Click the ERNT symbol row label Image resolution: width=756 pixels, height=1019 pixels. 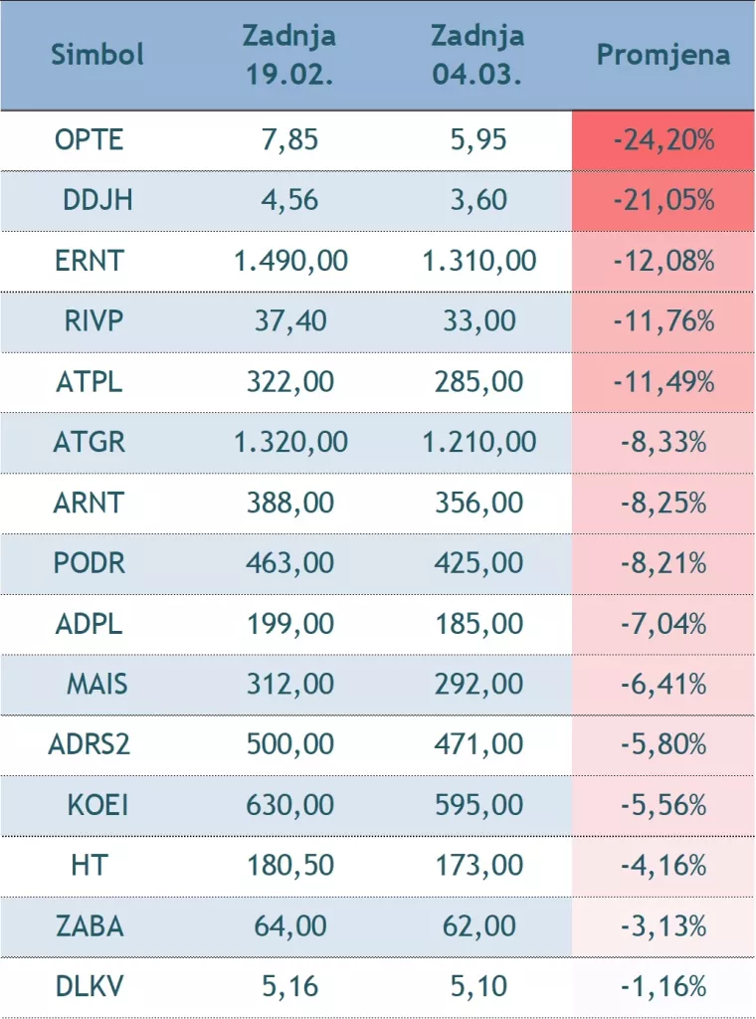pyautogui.click(x=90, y=261)
